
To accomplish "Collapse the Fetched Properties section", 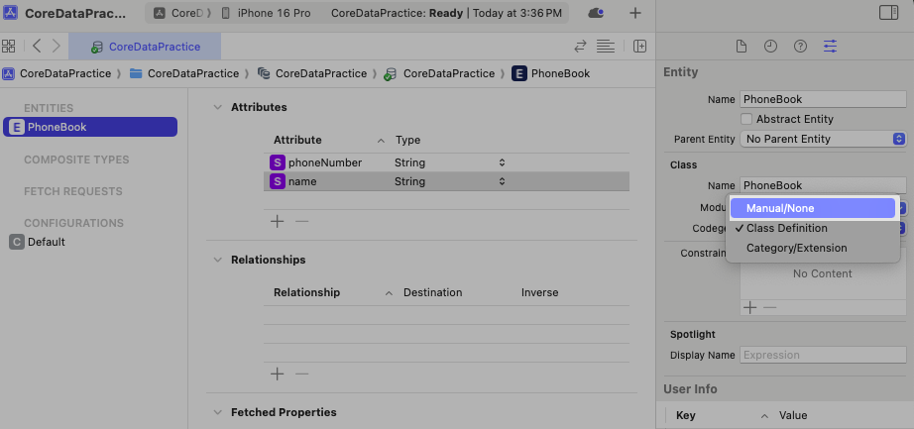I will point(217,412).
